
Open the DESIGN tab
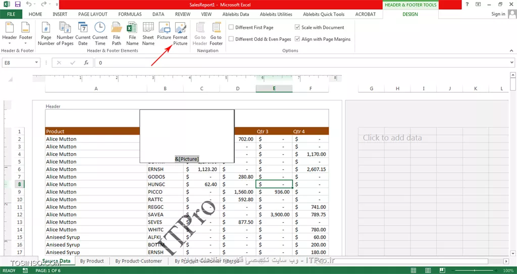point(410,14)
